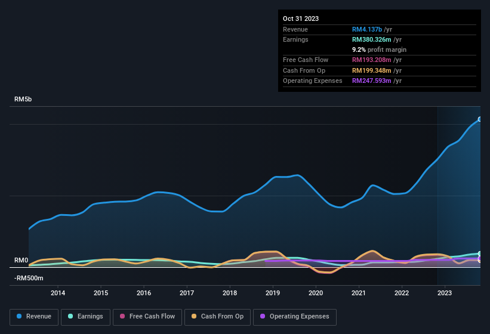This screenshot has height=334, width=490.
Task: Click the teal Earnings endpoint marker on the chart
Action: click(x=479, y=253)
